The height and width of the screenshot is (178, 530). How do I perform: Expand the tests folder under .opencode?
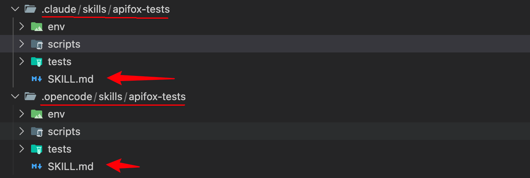tap(22, 149)
